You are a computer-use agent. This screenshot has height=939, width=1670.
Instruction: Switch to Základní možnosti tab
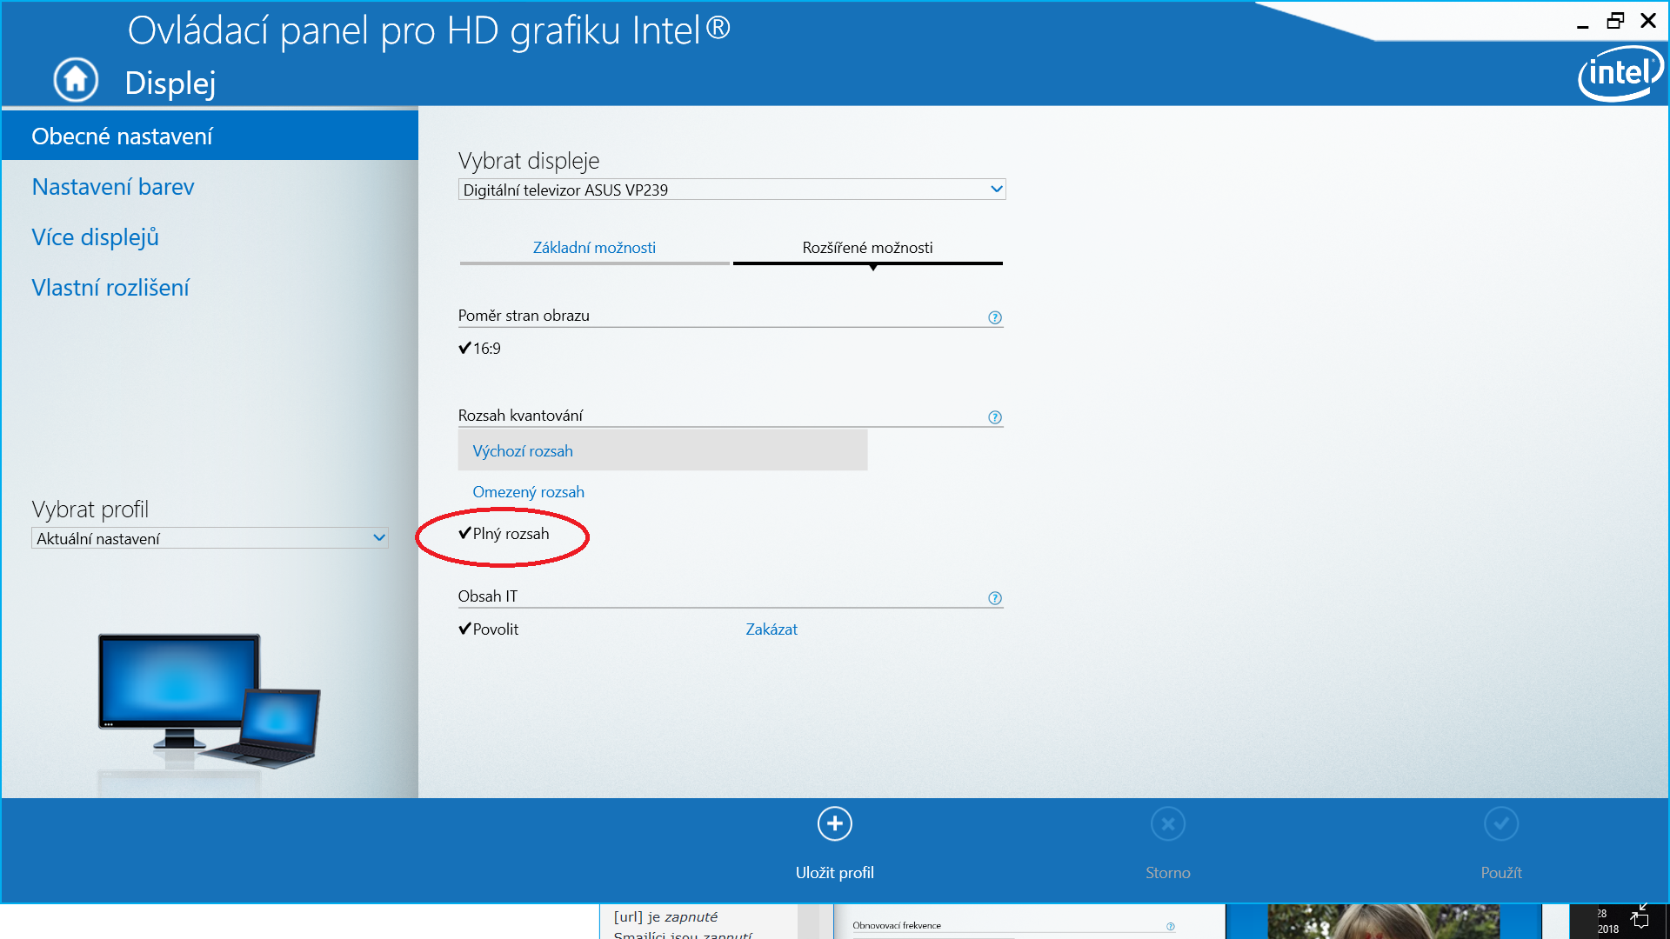pos(594,248)
